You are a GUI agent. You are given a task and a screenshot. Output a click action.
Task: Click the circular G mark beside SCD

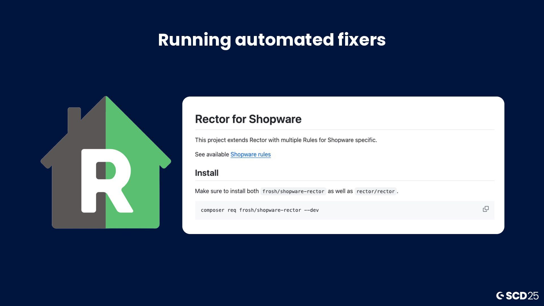click(x=500, y=296)
